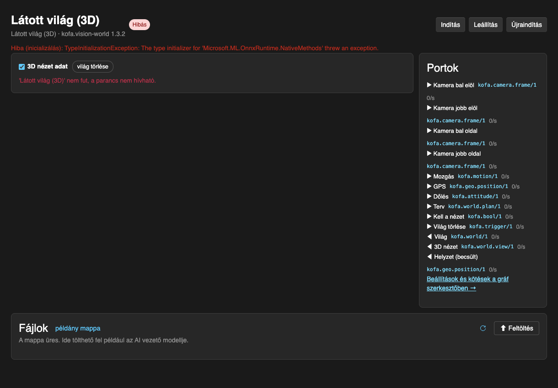The image size is (558, 388).
Task: Select the kofa.bool/1 type label
Action: (485, 216)
